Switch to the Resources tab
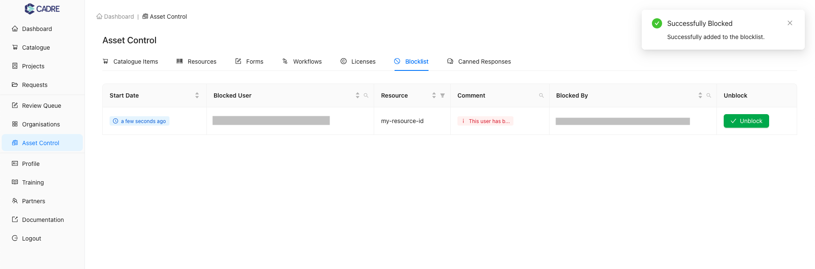Viewport: 815px width, 269px height. (x=197, y=62)
